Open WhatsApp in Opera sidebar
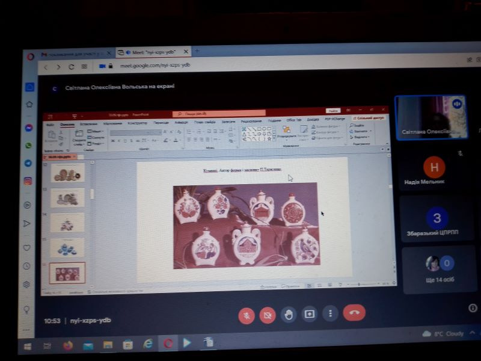This screenshot has width=481, height=361. coord(28,146)
